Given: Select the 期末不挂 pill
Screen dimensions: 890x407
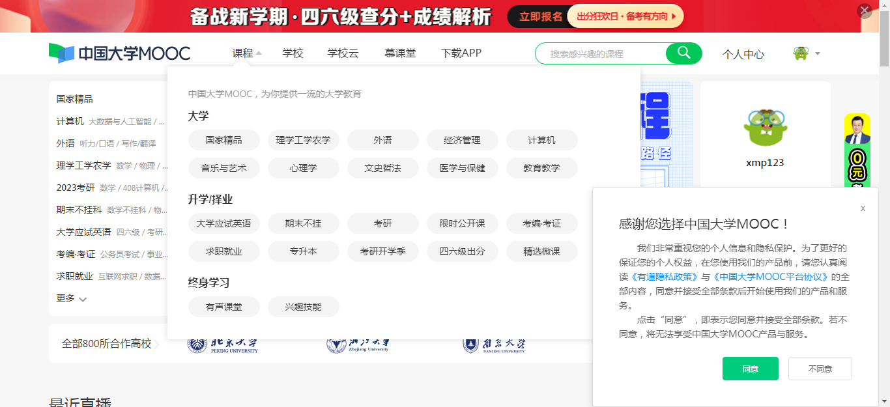Looking at the screenshot, I should [304, 223].
